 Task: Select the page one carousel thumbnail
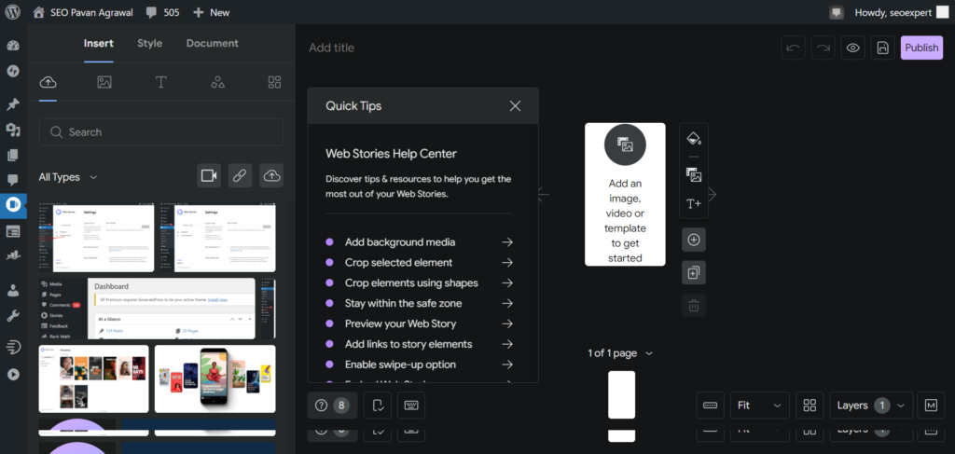tap(621, 395)
